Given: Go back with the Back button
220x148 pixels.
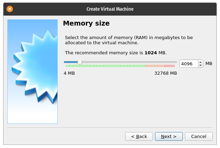Looking at the screenshot, I should click(x=139, y=136).
